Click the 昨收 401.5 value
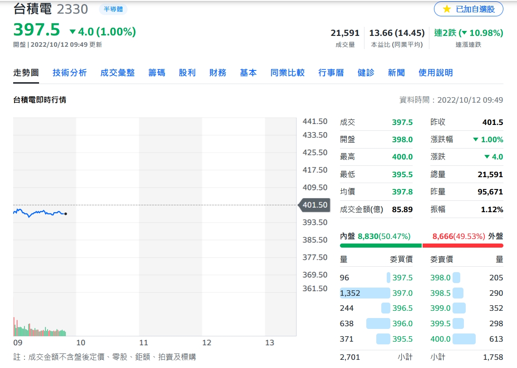The width and height of the screenshot is (517, 368). [492, 123]
